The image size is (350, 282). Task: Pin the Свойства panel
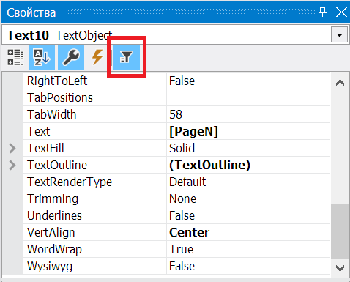[323, 12]
